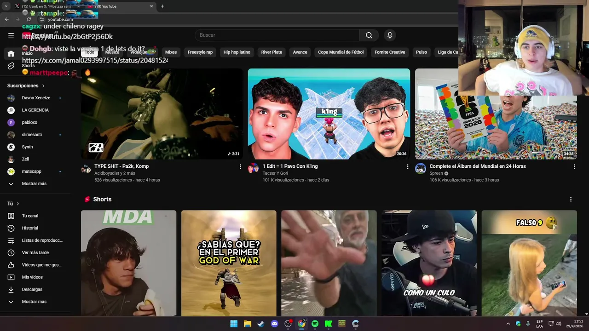The image size is (589, 331).
Task: Click Tacser Y Gori channel avatar
Action: (x=253, y=168)
